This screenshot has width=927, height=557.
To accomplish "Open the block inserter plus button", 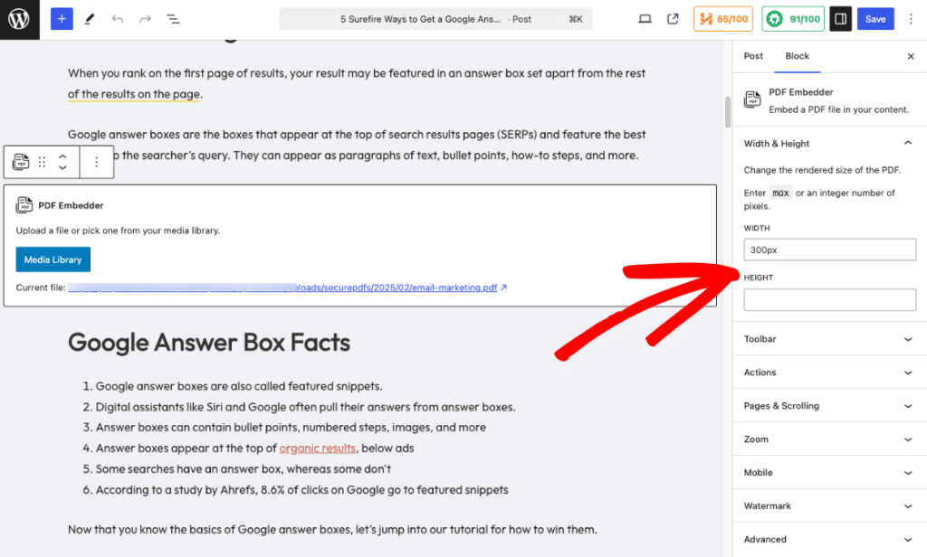I will (x=62, y=19).
